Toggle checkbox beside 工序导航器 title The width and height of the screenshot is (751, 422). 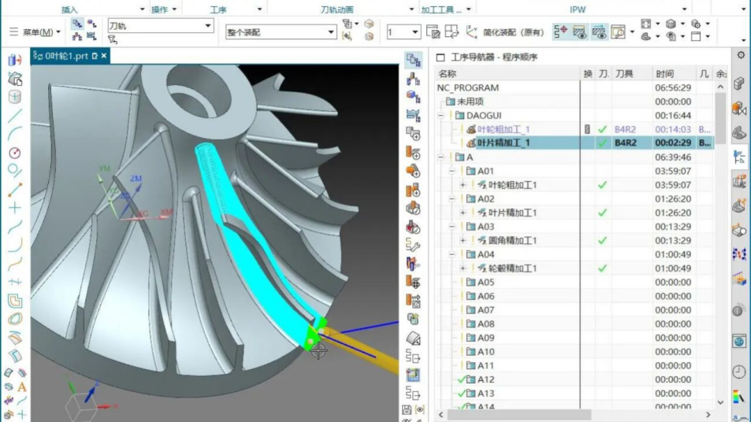(x=441, y=57)
